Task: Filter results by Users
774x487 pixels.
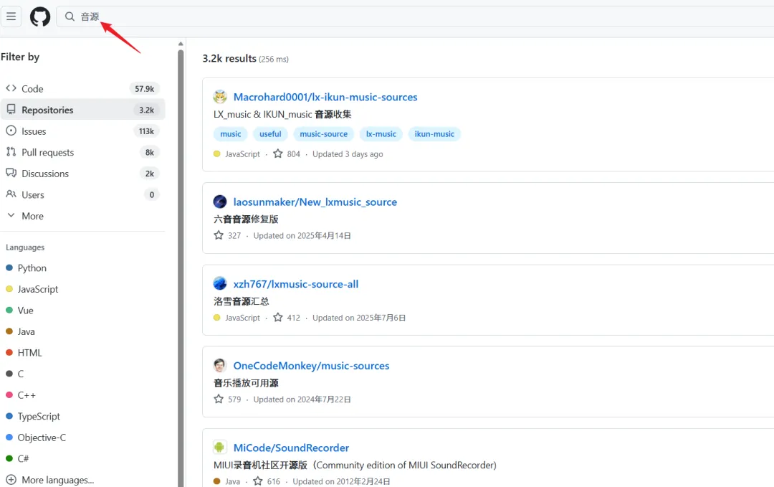Action: [x=82, y=194]
